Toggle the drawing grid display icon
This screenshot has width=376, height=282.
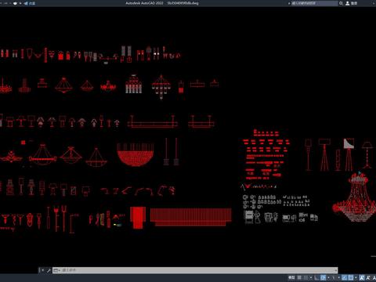tap(299, 277)
